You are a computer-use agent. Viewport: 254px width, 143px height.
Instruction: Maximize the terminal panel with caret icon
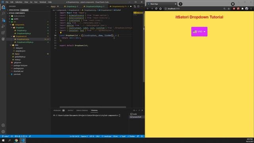click(139, 110)
